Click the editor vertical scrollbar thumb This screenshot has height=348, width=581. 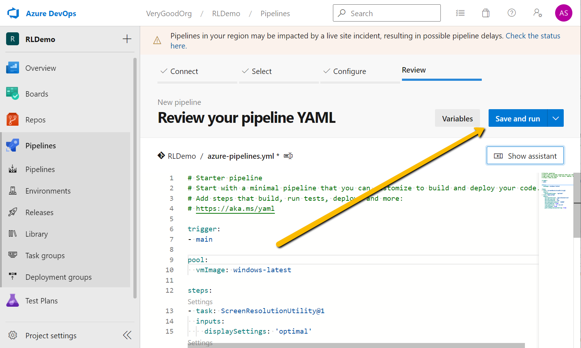coord(577,205)
